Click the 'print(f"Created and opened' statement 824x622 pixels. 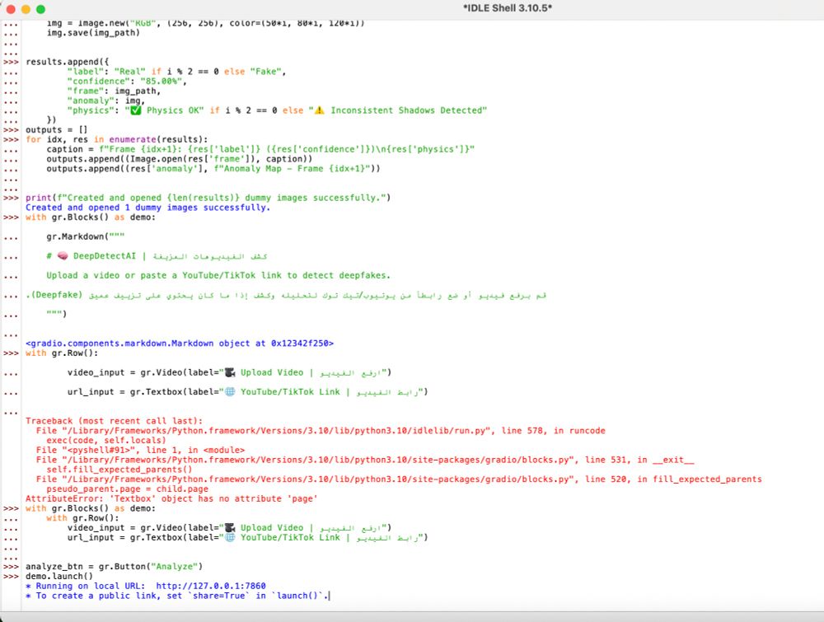click(x=208, y=198)
